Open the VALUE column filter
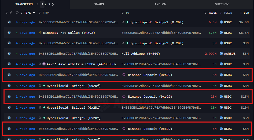The width and height of the screenshot is (254, 140). [x=205, y=13]
